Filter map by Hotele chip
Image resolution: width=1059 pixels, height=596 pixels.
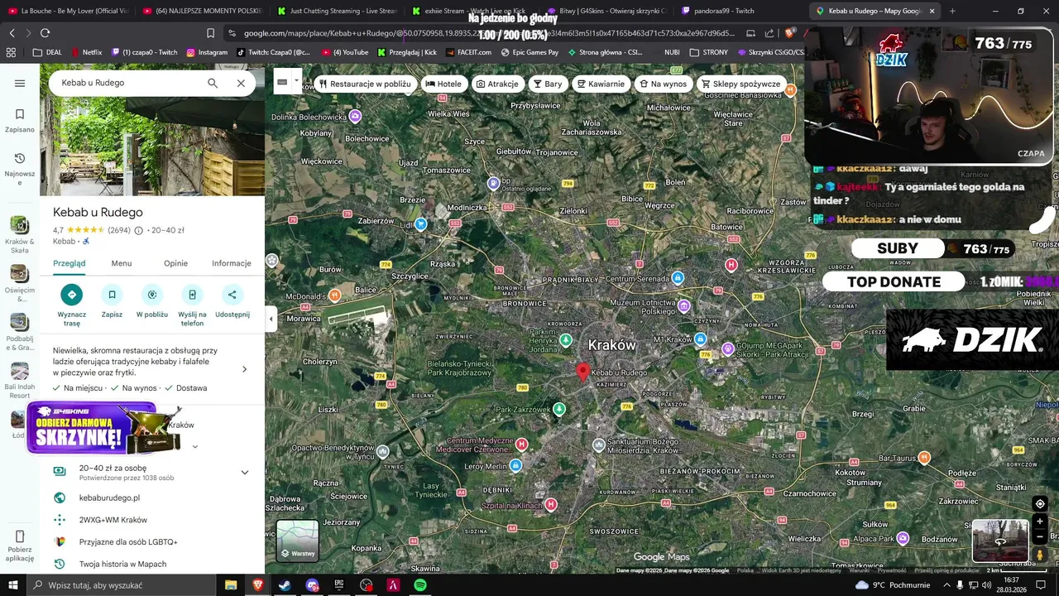[443, 84]
